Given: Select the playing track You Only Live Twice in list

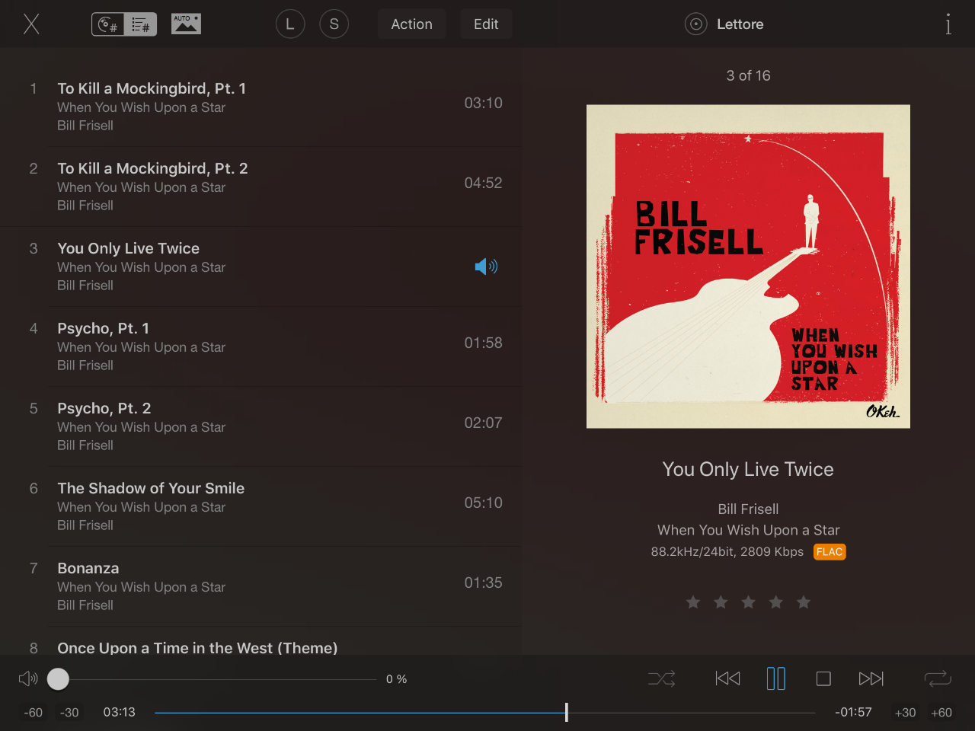Looking at the screenshot, I should (261, 267).
